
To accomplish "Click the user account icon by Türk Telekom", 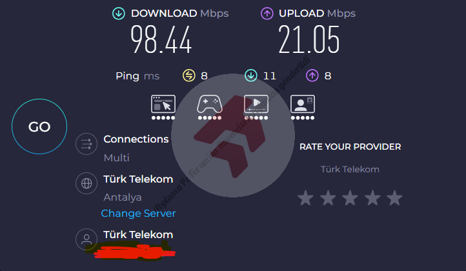I will pyautogui.click(x=86, y=239).
